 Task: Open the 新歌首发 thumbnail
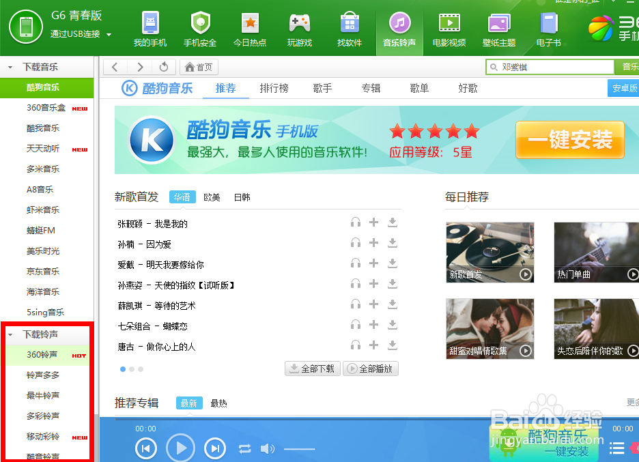[x=490, y=252]
